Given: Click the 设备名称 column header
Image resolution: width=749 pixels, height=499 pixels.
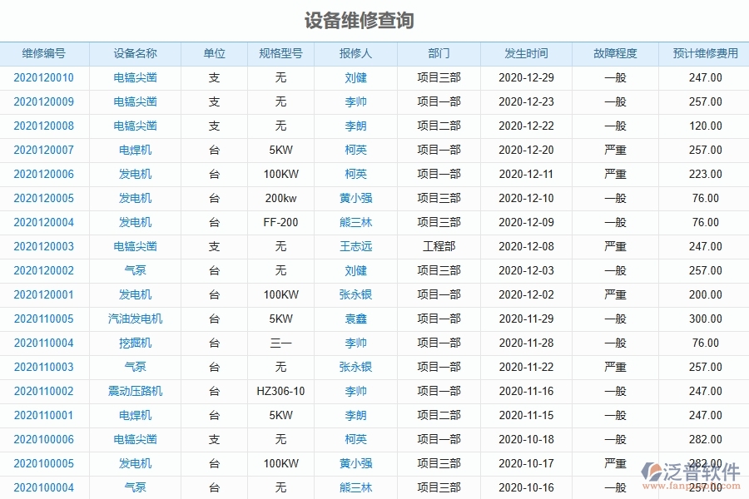Looking at the screenshot, I should point(133,53).
